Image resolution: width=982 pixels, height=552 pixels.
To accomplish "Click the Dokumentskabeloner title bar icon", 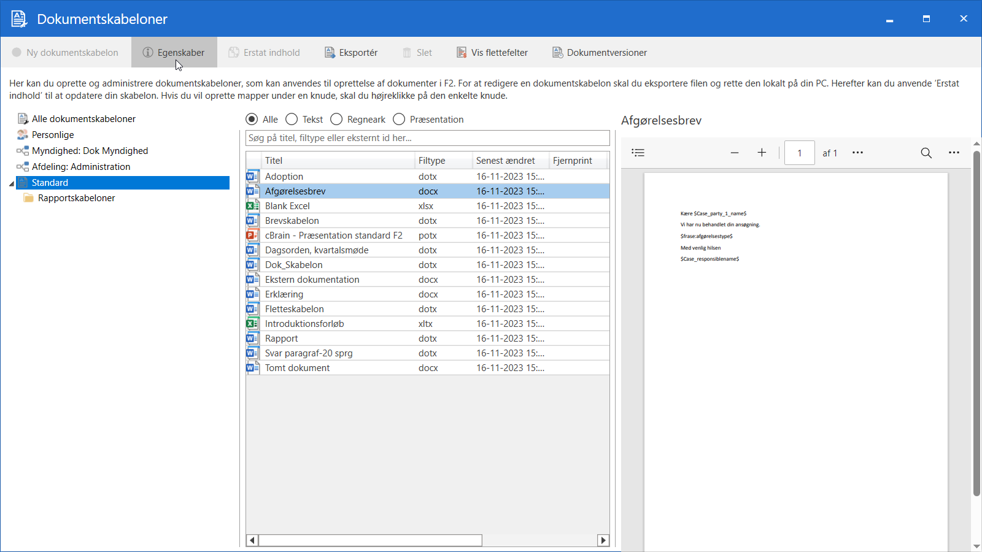I will pos(19,19).
